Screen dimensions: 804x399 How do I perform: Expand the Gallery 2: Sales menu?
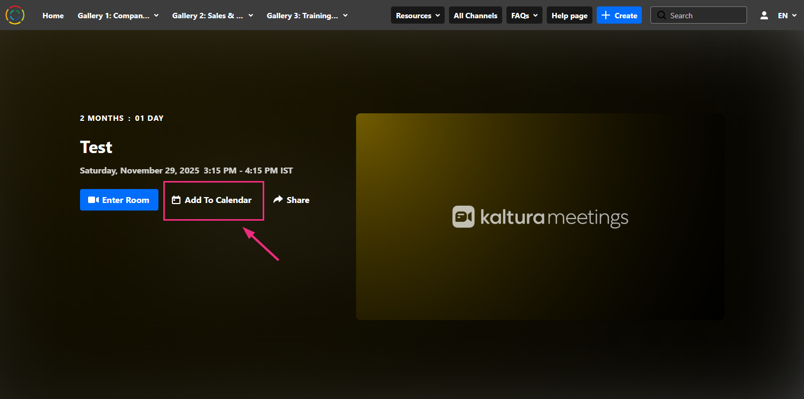point(213,16)
